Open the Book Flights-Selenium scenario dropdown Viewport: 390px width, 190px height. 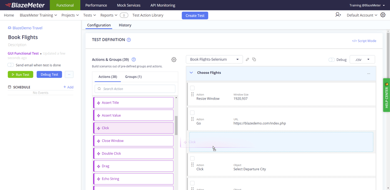pos(214,60)
